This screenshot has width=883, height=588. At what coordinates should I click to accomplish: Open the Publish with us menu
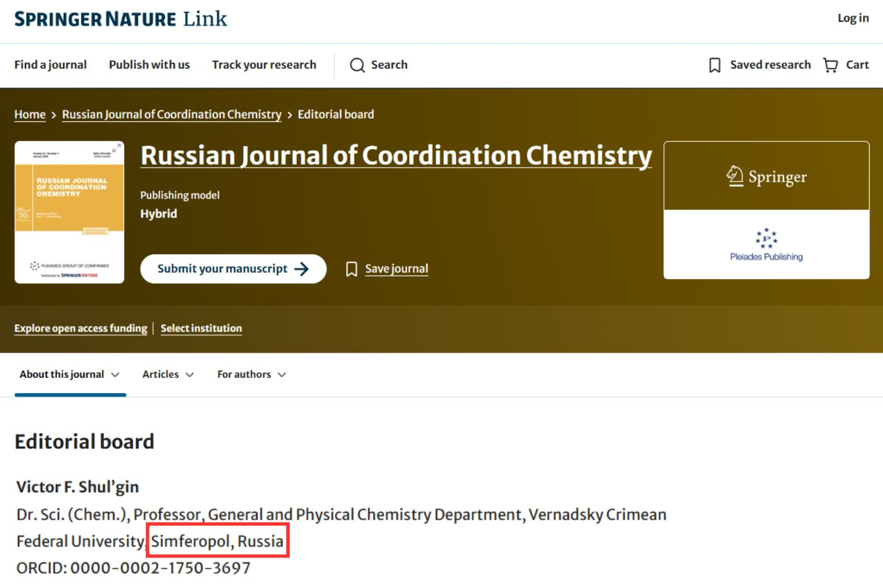(x=149, y=65)
